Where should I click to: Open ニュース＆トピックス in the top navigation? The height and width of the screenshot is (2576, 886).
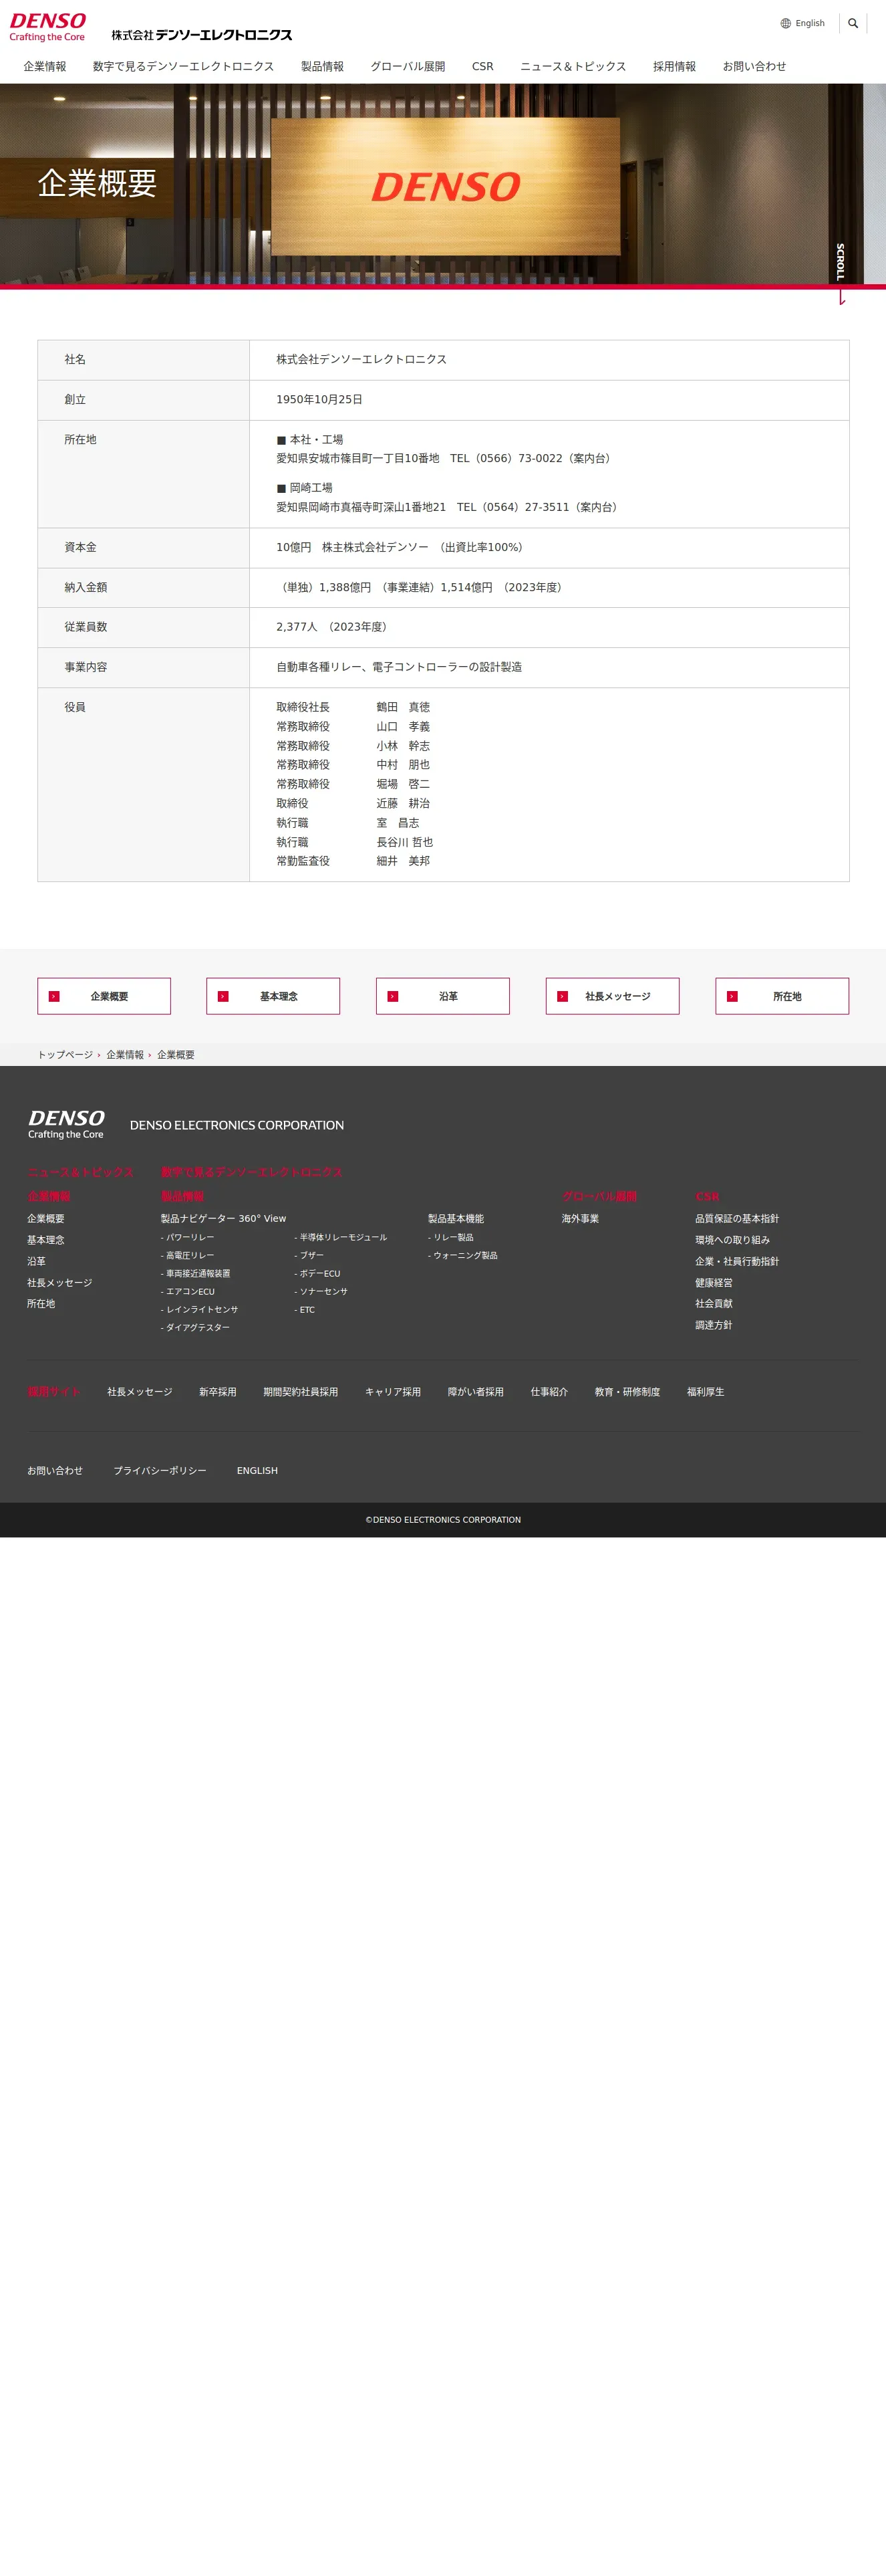[573, 66]
